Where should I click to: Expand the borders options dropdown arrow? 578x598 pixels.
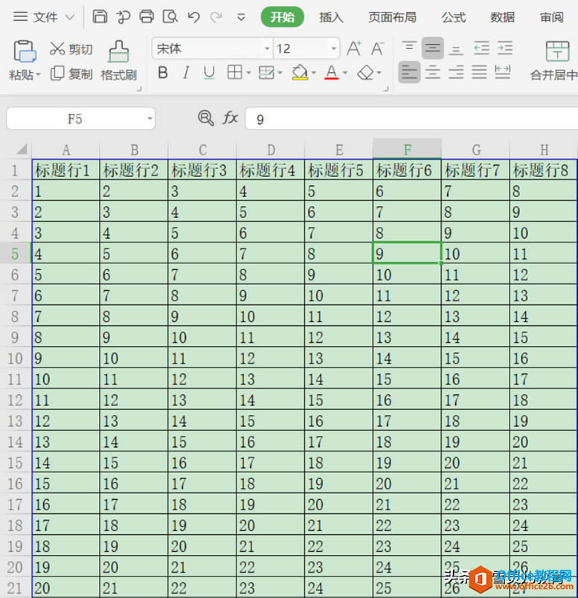pyautogui.click(x=248, y=72)
